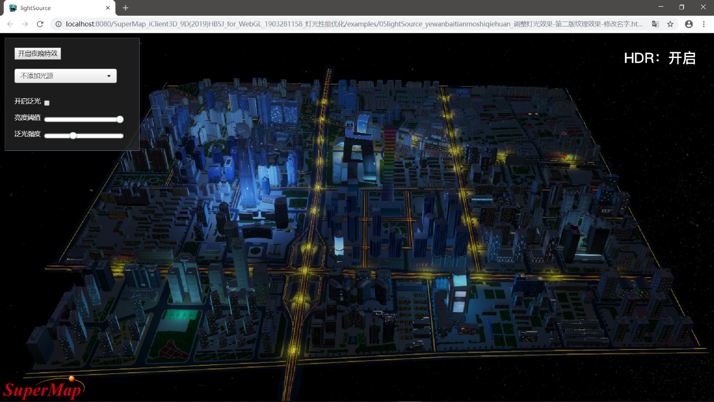This screenshot has height=402, width=714.
Task: Bookmark this page with the star
Action: click(x=670, y=24)
